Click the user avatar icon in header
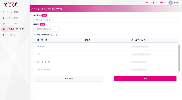Viewport: 182px width, 100px height. click(170, 3)
